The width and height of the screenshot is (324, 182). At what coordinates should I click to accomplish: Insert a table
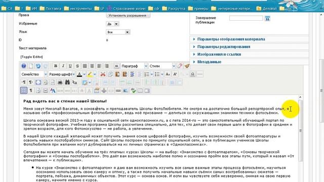(85, 82)
